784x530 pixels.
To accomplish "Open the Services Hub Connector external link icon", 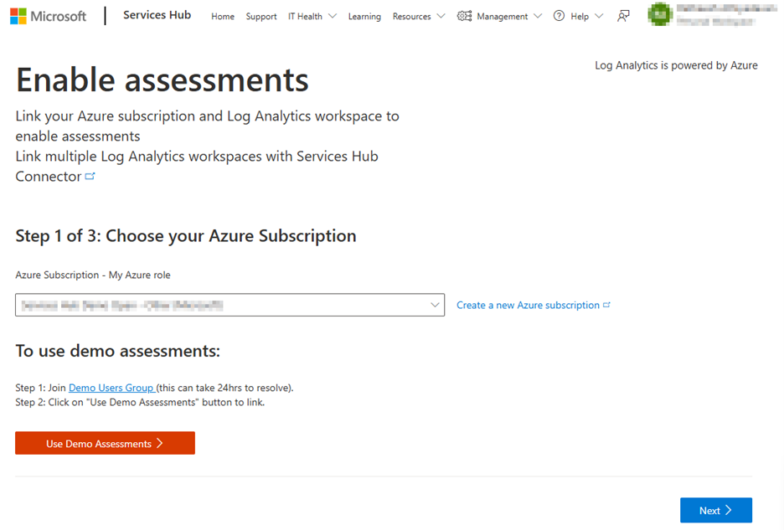I will [x=90, y=176].
